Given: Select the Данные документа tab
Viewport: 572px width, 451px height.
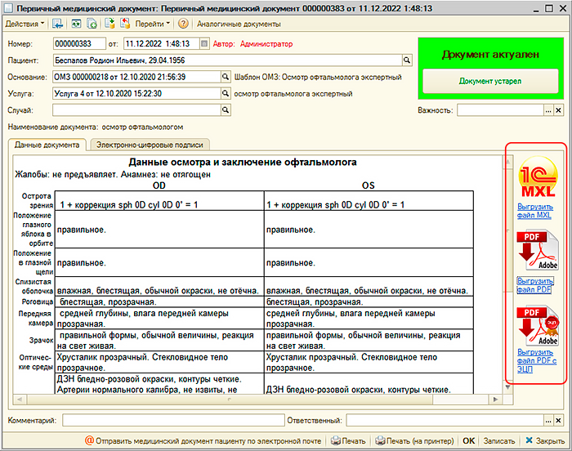Looking at the screenshot, I should coord(47,145).
